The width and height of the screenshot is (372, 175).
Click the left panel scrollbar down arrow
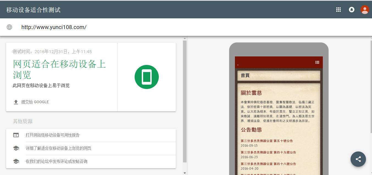pyautogui.click(x=185, y=173)
